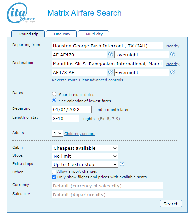Uncheck Only show flights with available seats
This screenshot has height=217, width=192.
tap(54, 177)
